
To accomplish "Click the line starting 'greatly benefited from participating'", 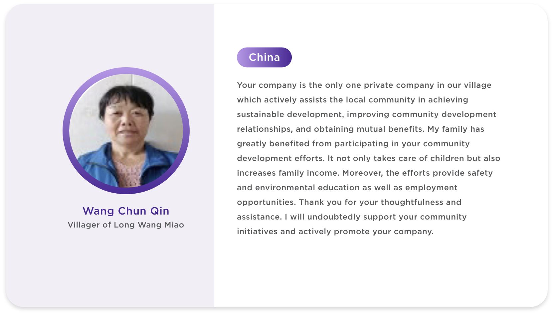I will coord(353,144).
